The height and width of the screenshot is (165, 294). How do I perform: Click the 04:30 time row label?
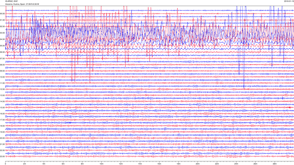(x=2, y=39)
